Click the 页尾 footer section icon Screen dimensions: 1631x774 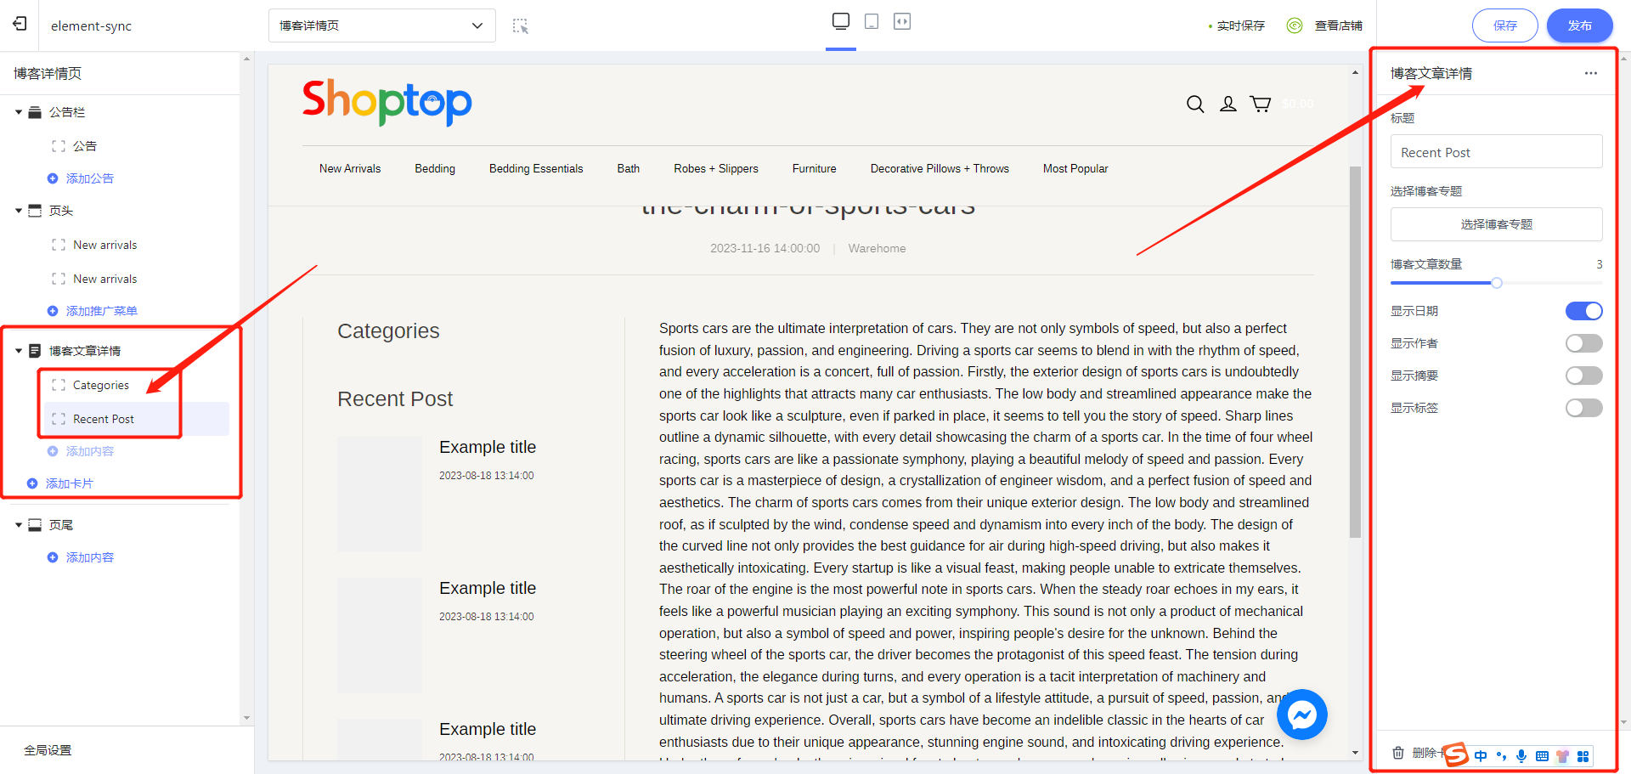coord(35,525)
